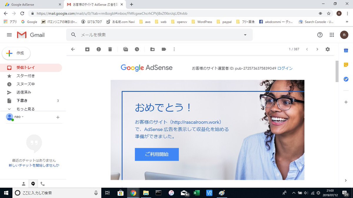Move email to a folder

click(152, 49)
